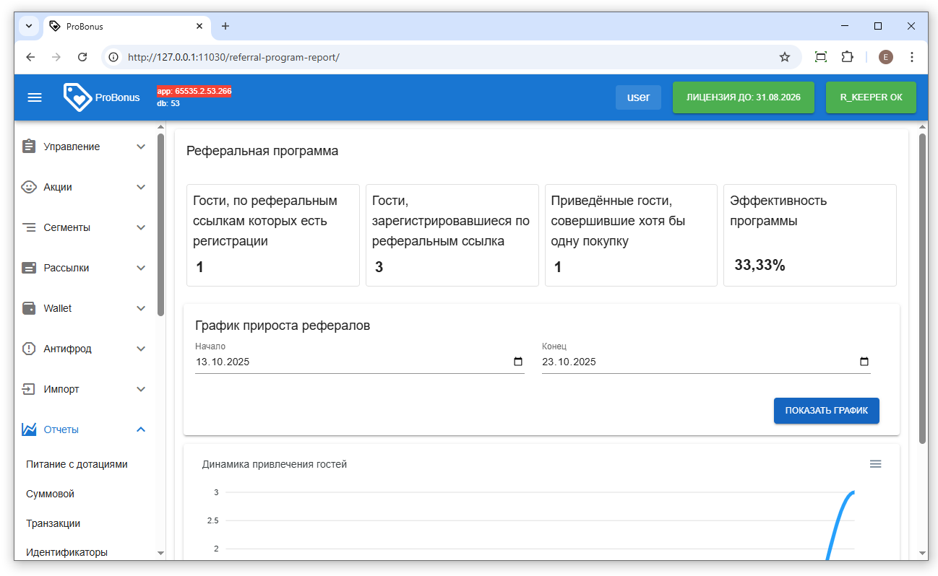
Task: Click the Антифрод warning icon
Action: [x=29, y=349]
